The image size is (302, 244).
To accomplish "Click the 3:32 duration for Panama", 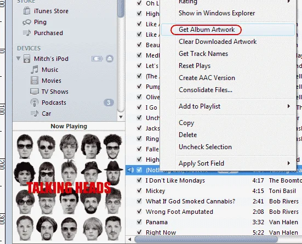I will (x=258, y=222).
